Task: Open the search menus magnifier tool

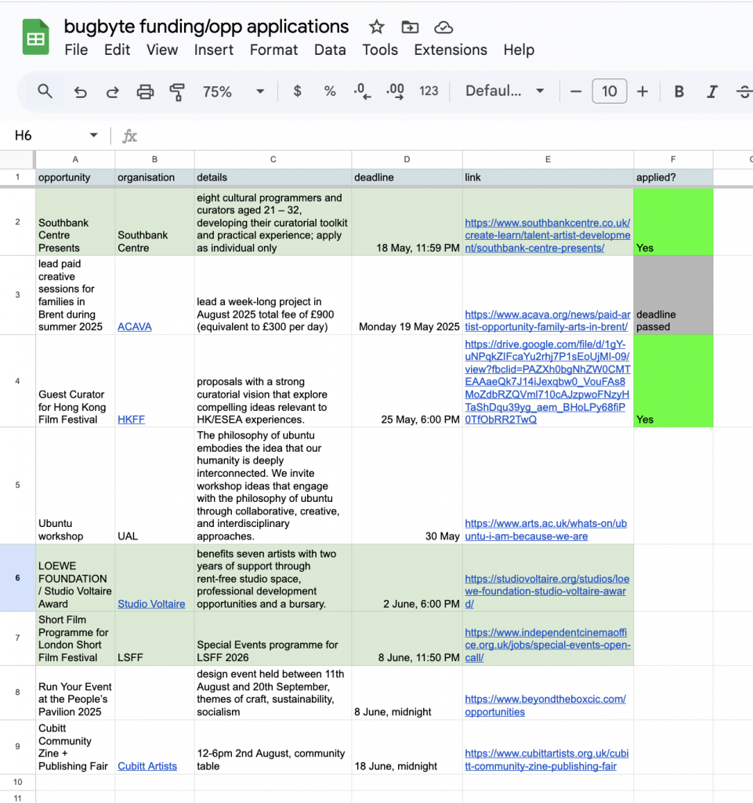Action: [45, 92]
